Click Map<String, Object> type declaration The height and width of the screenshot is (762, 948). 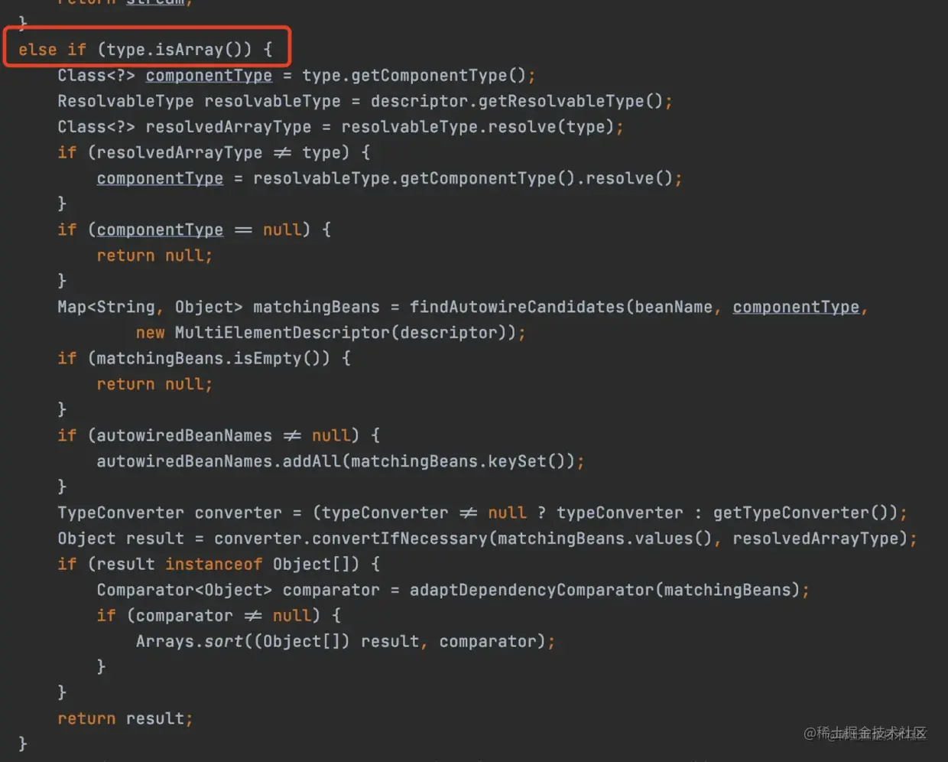(x=150, y=307)
